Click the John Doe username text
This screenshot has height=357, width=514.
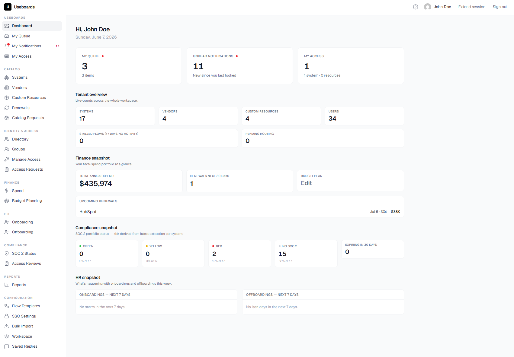pyautogui.click(x=442, y=7)
